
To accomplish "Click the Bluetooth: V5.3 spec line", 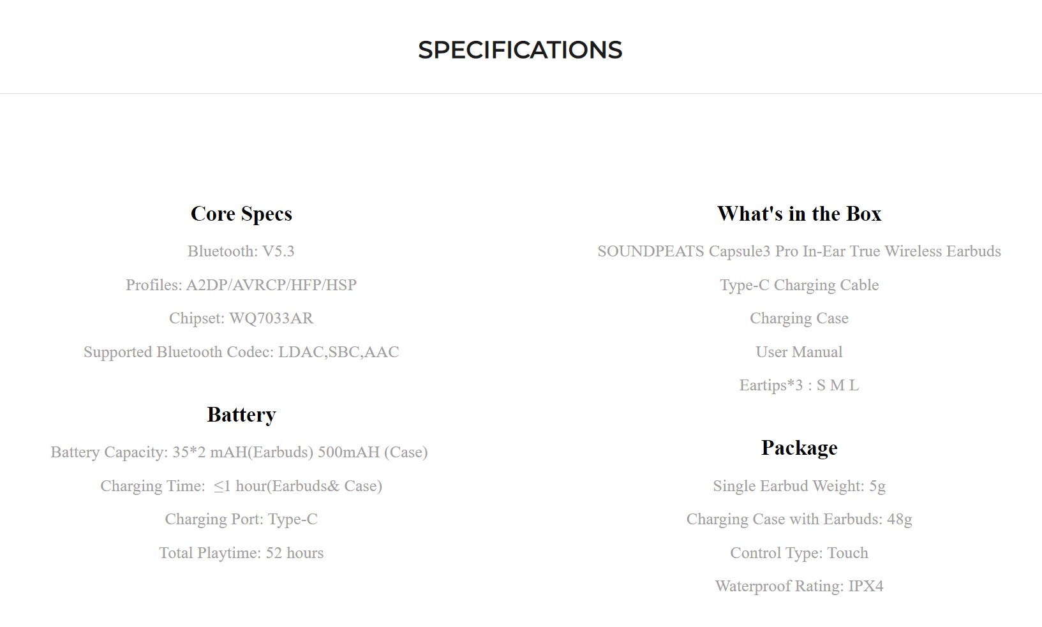I will click(x=241, y=251).
